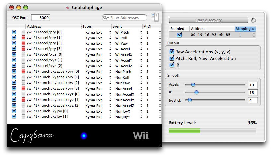Image resolution: width=274 pixels, height=155 pixels.
Task: Click the activity indicator for /wii/1/nunchuk/joy [0]
Action: click(23, 111)
